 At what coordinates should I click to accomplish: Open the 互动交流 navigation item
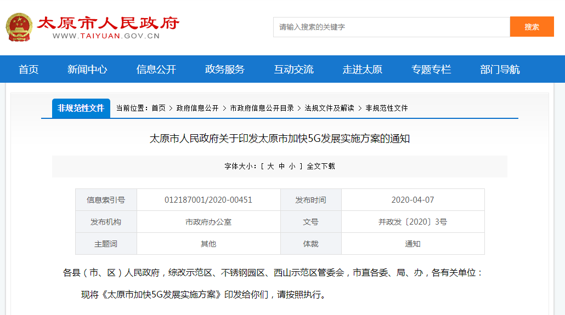click(293, 69)
